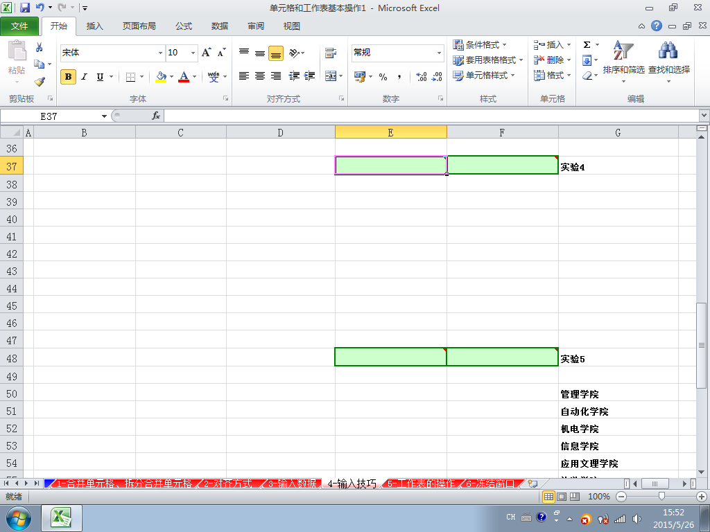Switch to 插入 ribbon tab

coord(94,26)
